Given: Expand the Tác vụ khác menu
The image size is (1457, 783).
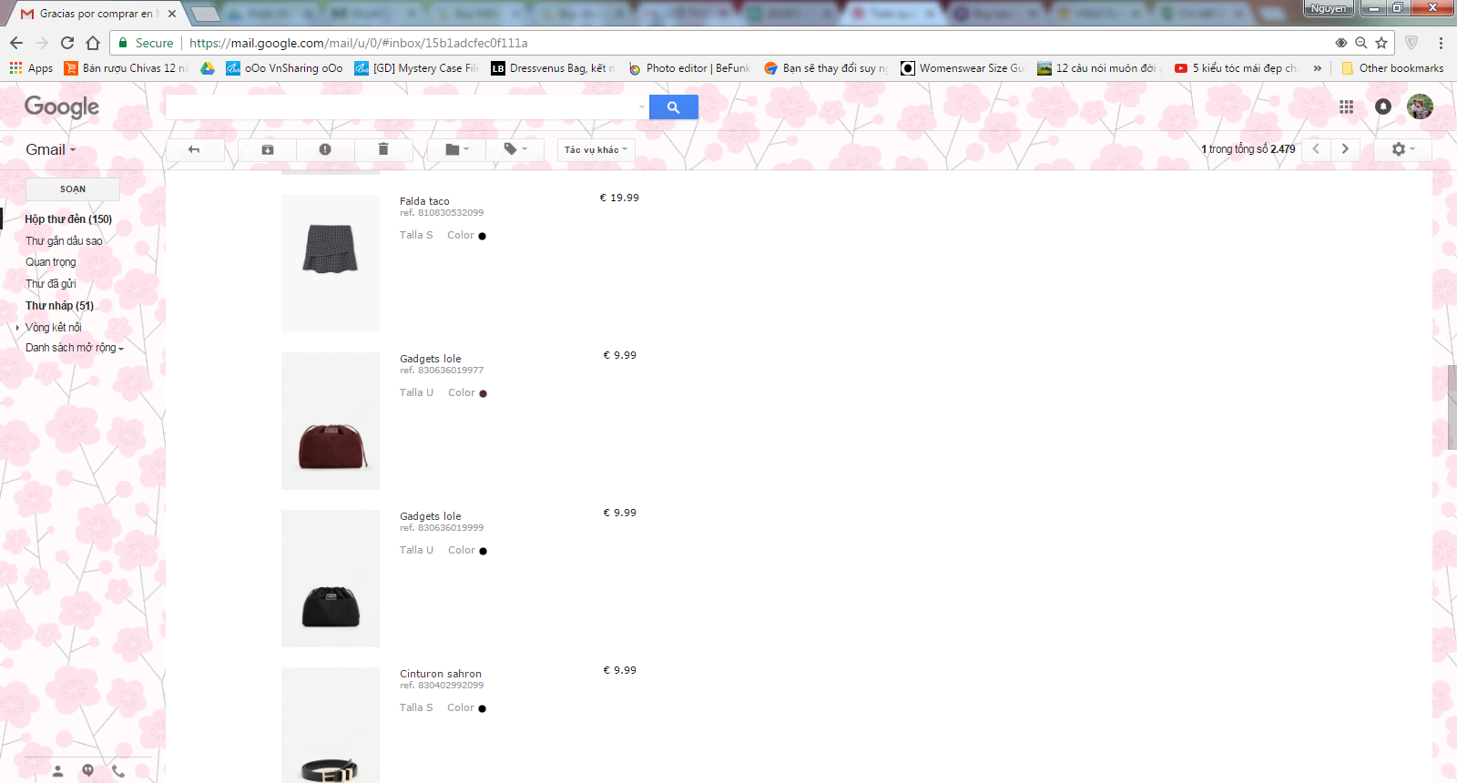Looking at the screenshot, I should 596,149.
